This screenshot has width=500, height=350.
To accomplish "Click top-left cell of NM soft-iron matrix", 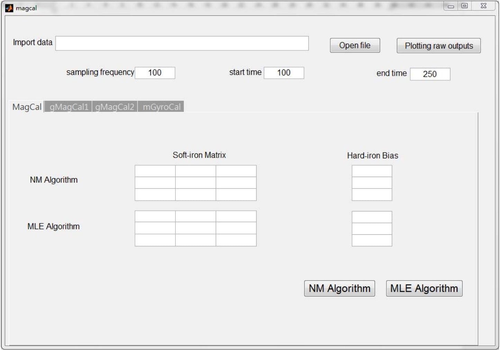I will click(x=155, y=171).
